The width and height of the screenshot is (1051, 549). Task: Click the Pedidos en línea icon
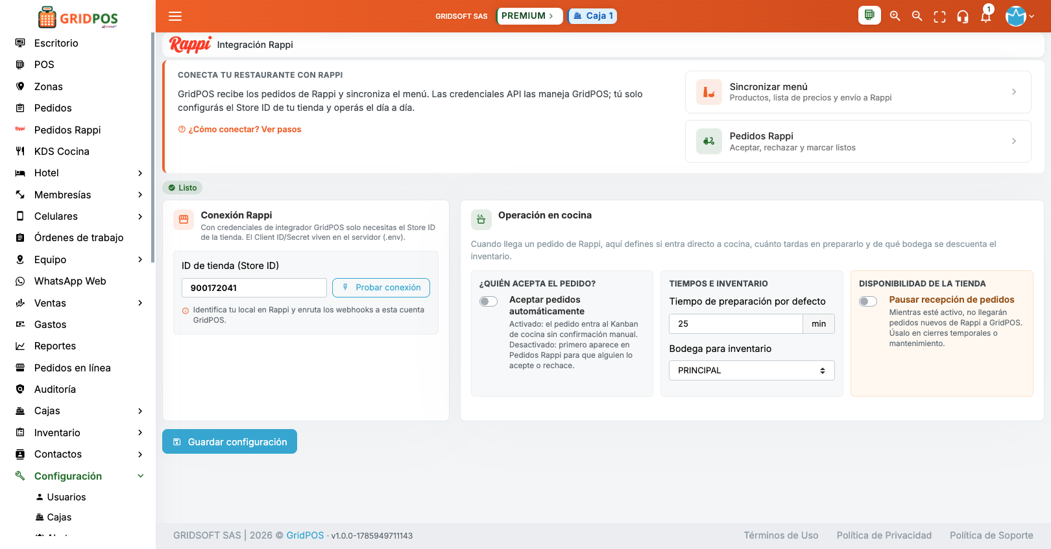[20, 368]
